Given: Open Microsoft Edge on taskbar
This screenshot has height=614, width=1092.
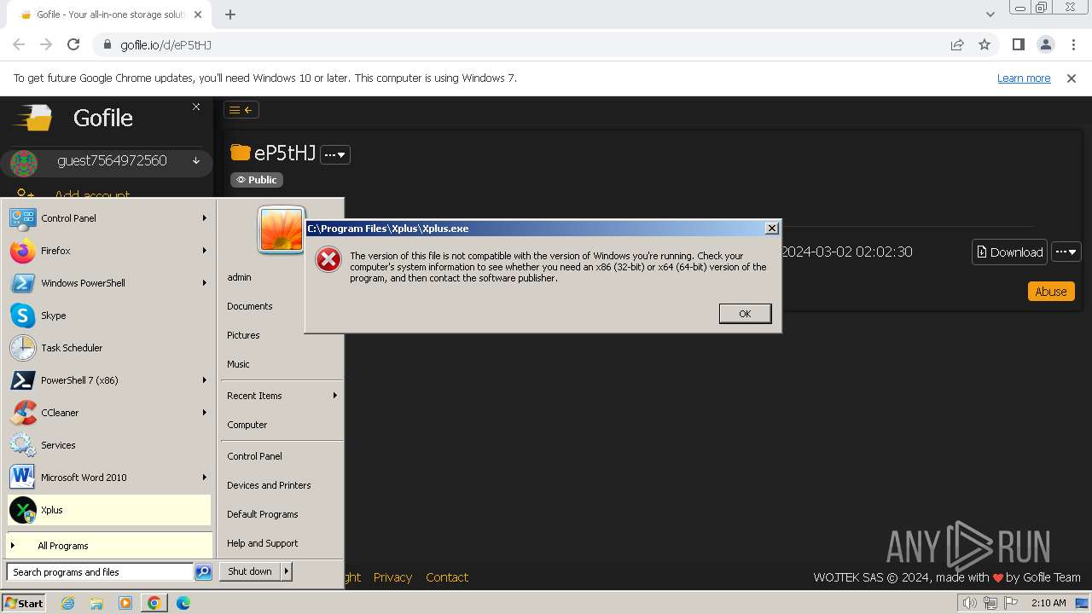Looking at the screenshot, I should click(183, 603).
